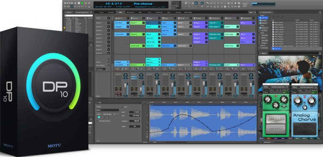Select the pointer tool in the top toolbar
The height and width of the screenshot is (157, 323).
[x=202, y=3]
